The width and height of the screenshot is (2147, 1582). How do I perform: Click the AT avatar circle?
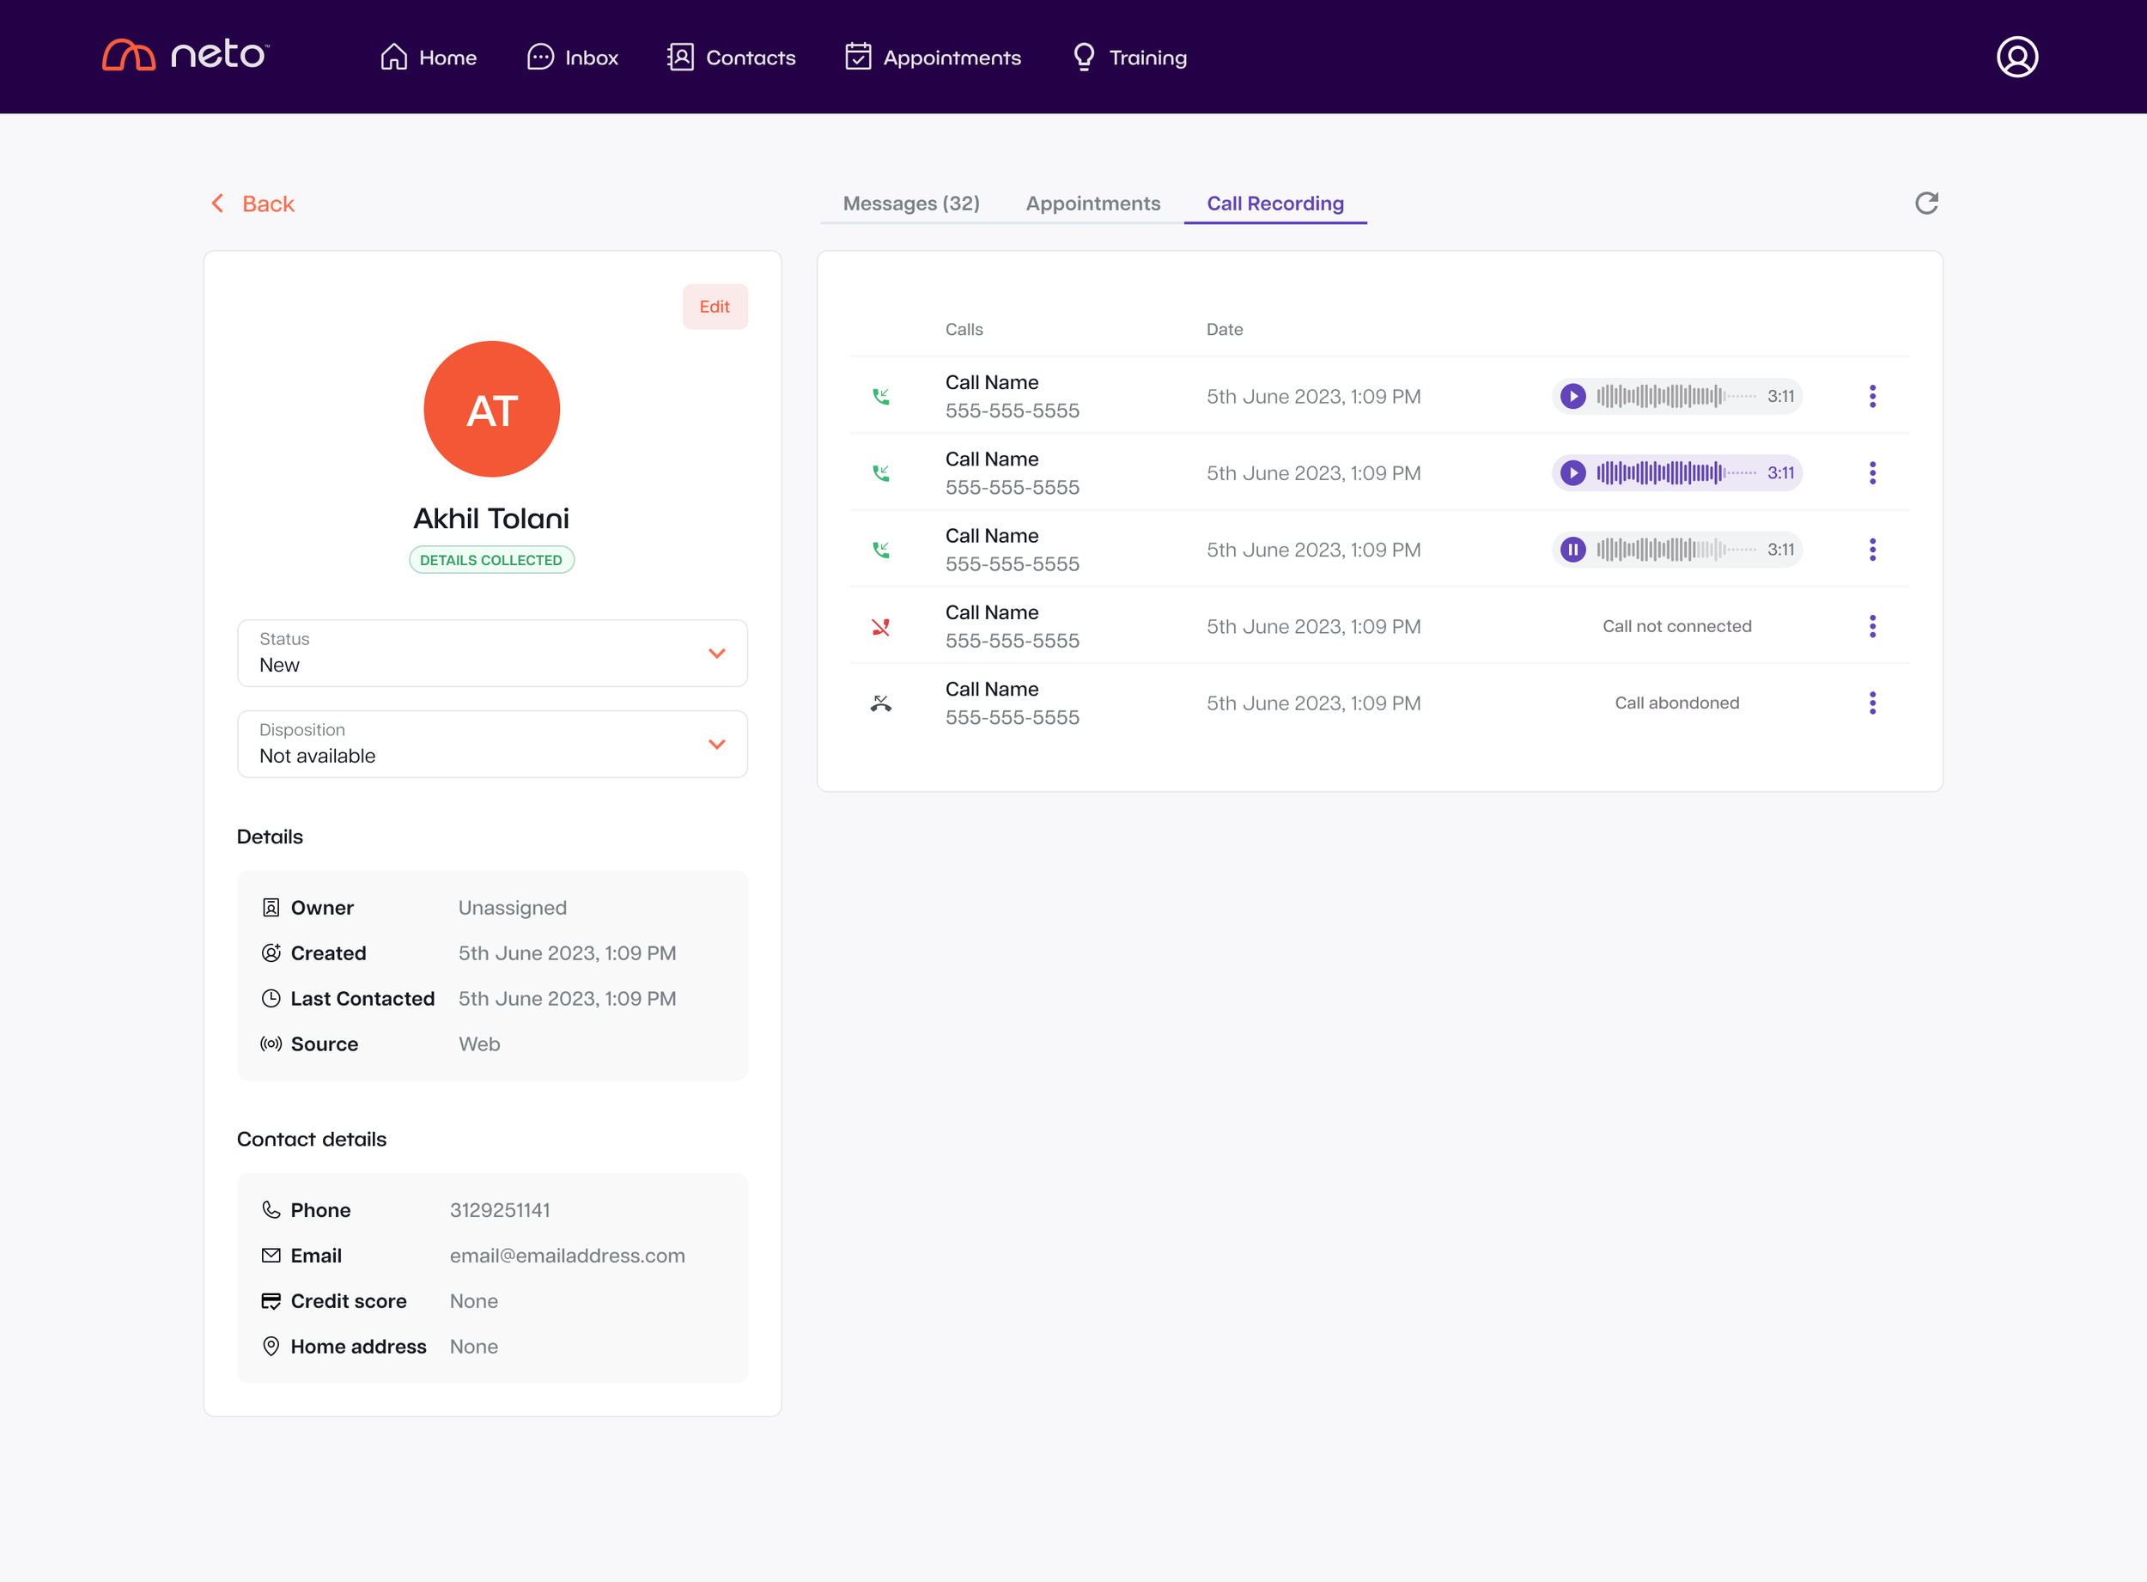click(x=492, y=409)
